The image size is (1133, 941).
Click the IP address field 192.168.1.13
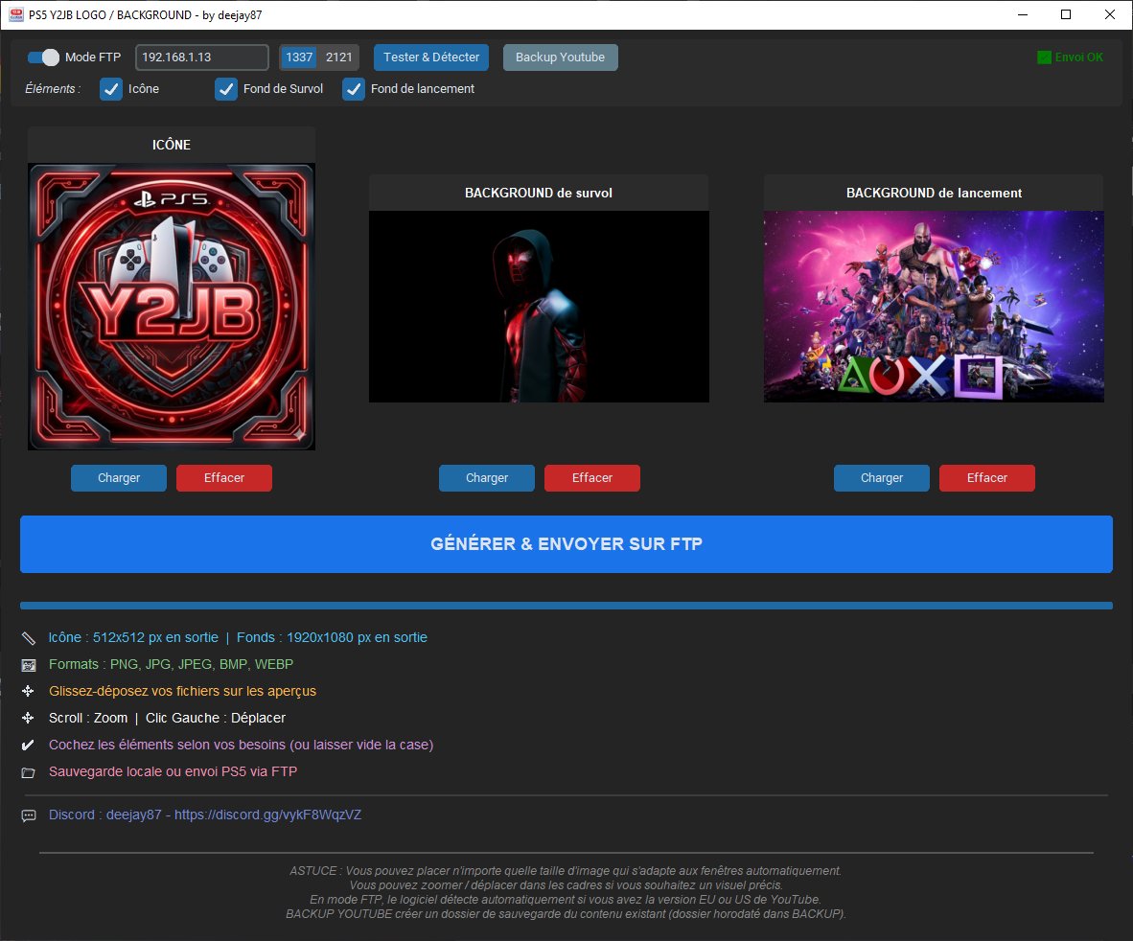tap(201, 57)
